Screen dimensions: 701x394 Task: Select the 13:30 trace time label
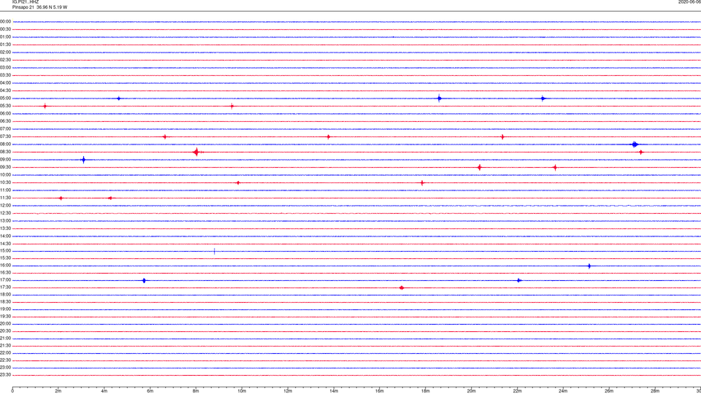(x=5, y=228)
